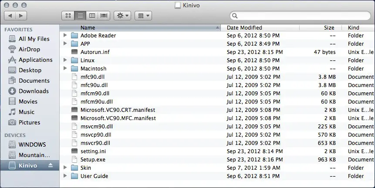Expand the User Guide folder
This screenshot has width=375, height=188.
tap(65, 176)
